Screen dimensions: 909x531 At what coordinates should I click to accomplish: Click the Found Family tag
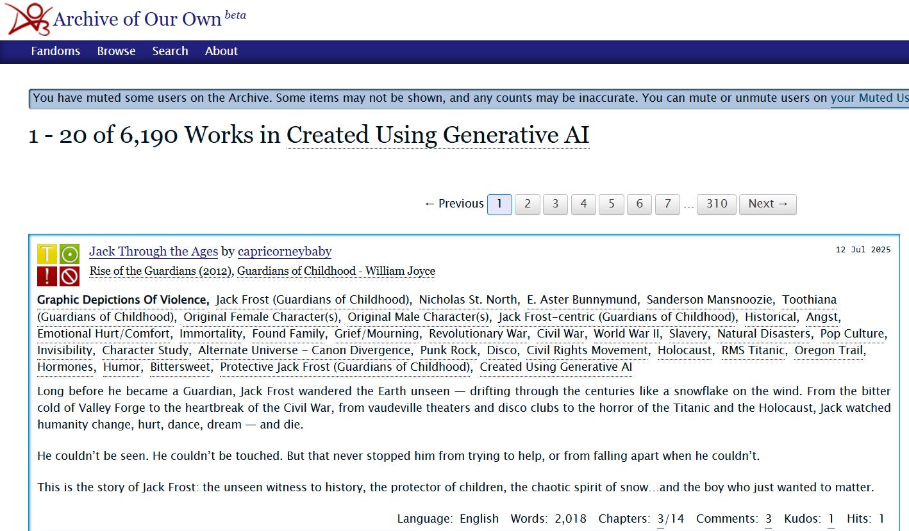coord(288,333)
